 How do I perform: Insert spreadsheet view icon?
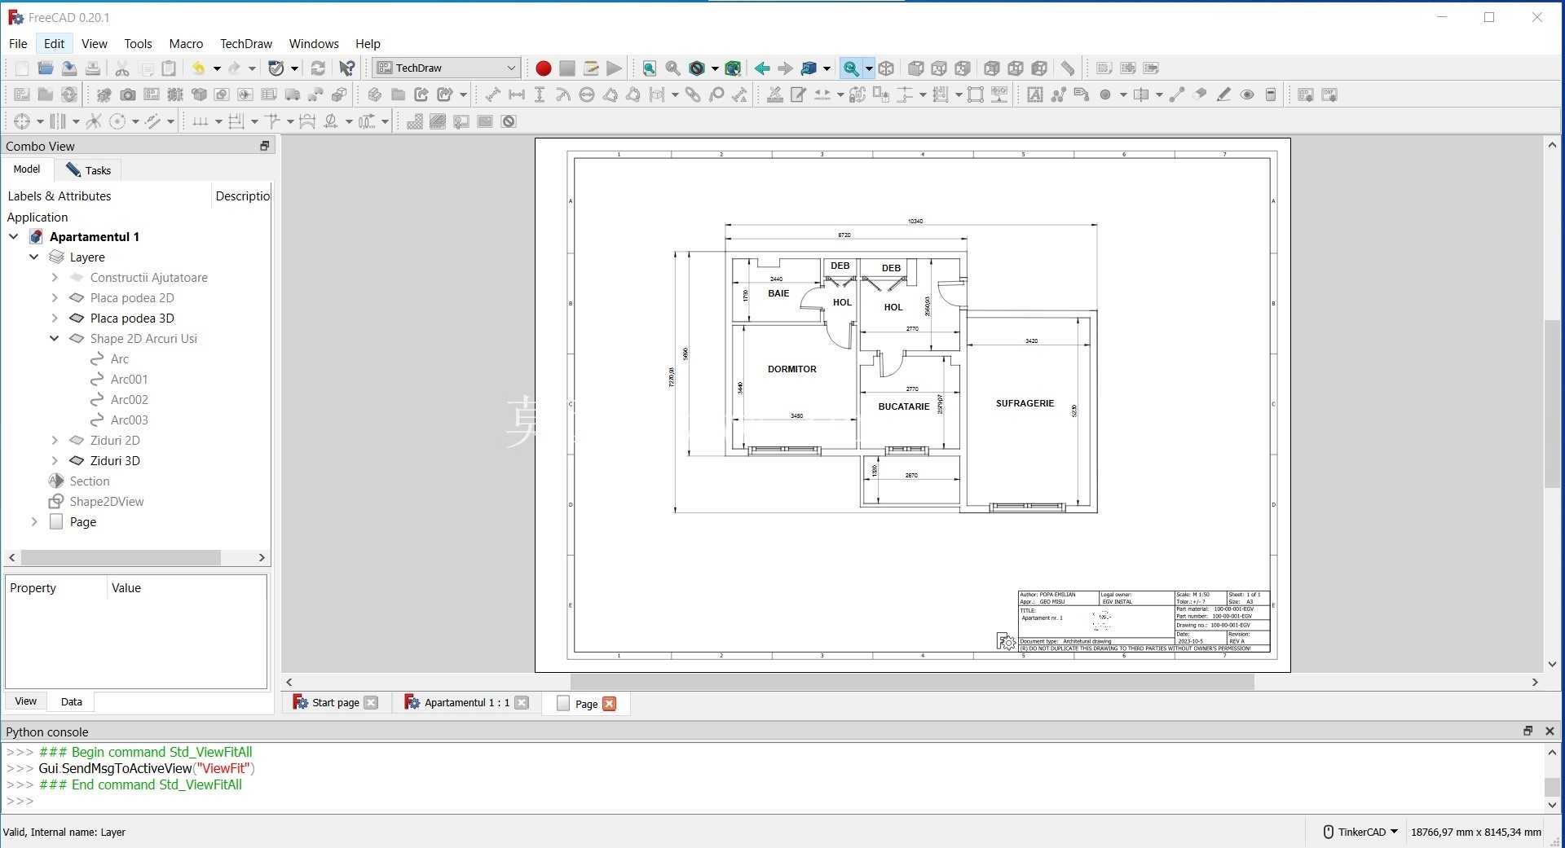268,95
